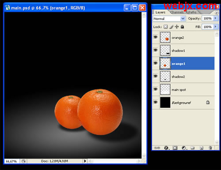
Task: Create a new layer
Action: click(202, 148)
